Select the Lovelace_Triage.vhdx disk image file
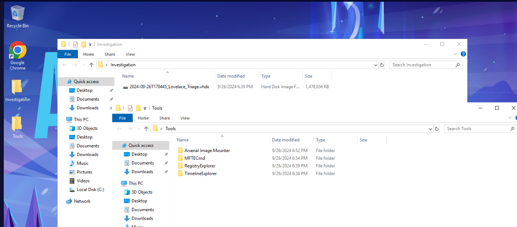Image resolution: width=517 pixels, height=227 pixels. [169, 87]
